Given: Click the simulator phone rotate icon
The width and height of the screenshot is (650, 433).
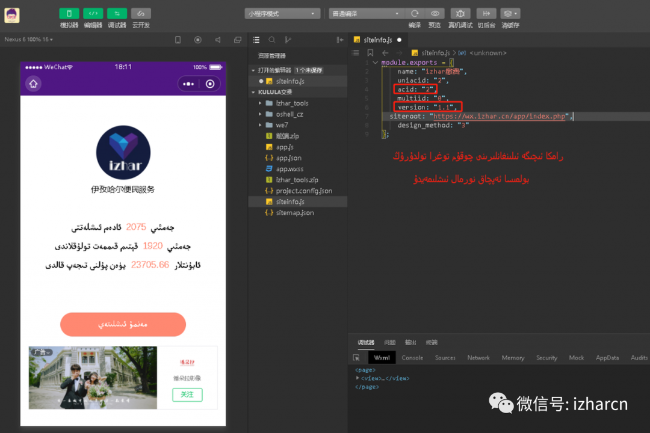Looking at the screenshot, I should [x=178, y=40].
